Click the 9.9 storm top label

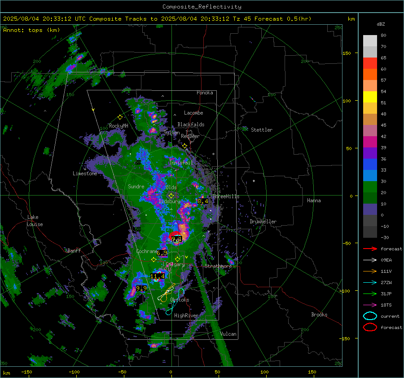[x=141, y=288]
